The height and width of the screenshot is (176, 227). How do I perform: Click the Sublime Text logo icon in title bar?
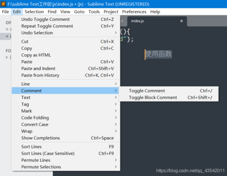[4, 4]
